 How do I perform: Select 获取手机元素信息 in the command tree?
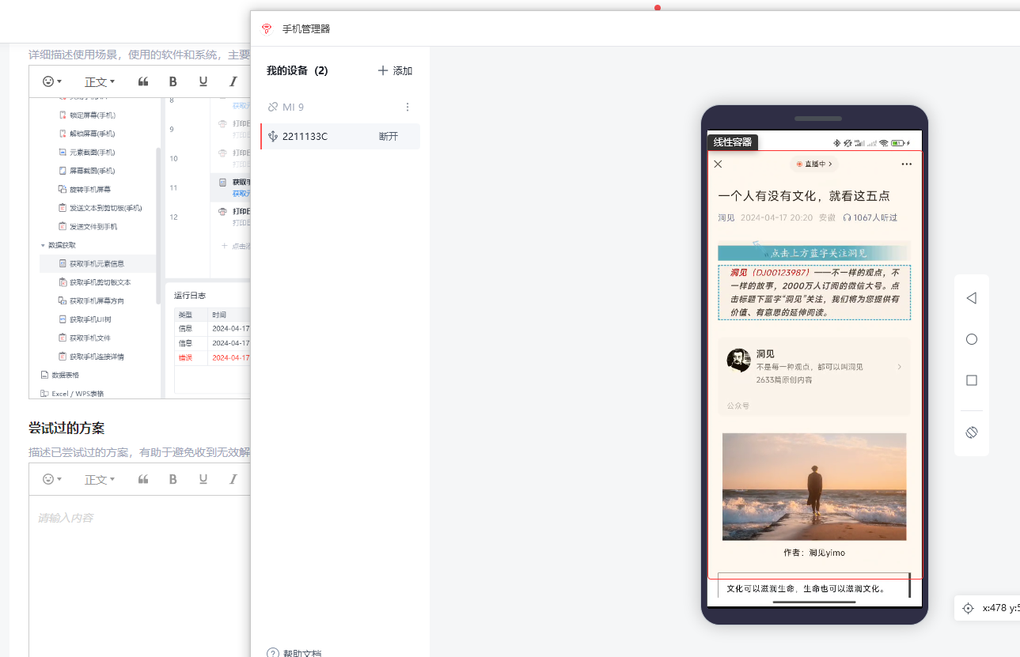point(98,264)
